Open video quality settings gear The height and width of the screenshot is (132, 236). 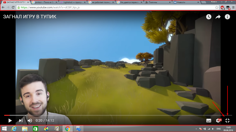218,121
